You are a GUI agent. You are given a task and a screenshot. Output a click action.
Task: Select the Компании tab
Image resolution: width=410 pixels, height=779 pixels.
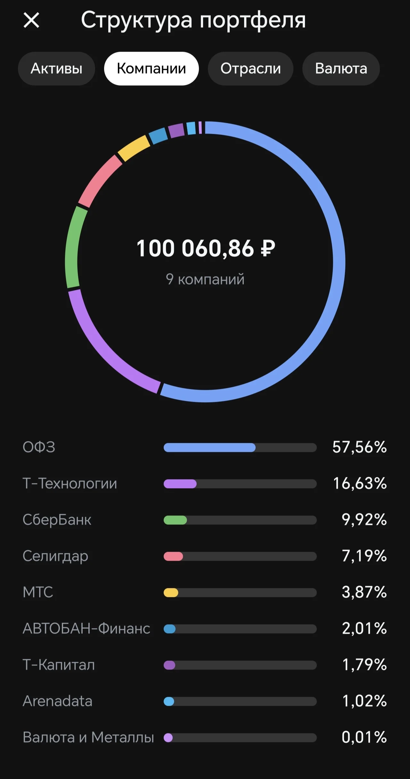pos(151,69)
